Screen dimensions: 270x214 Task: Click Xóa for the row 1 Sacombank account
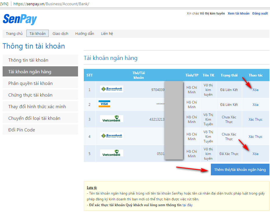click(255, 90)
